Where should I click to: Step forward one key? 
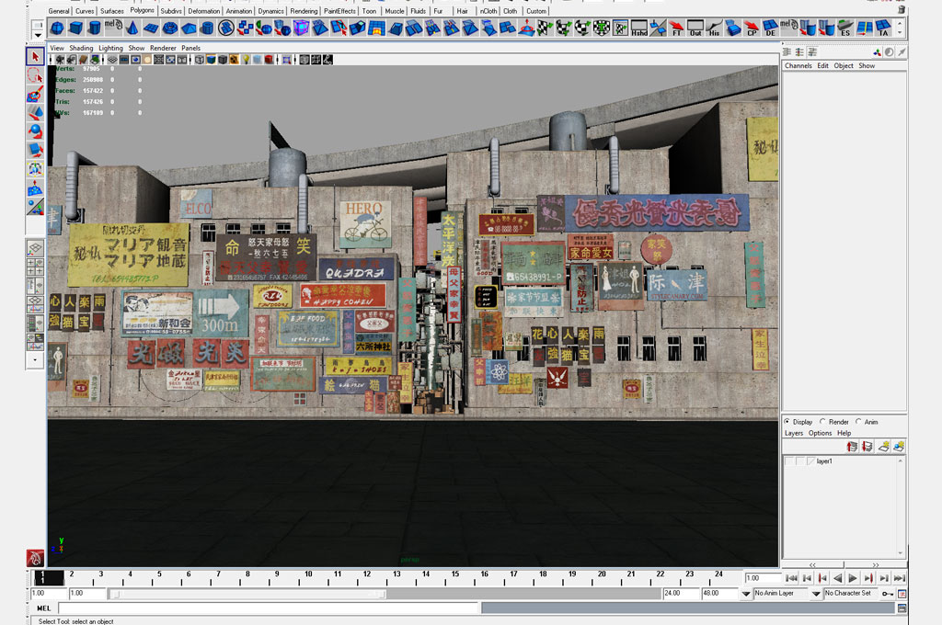click(x=868, y=578)
